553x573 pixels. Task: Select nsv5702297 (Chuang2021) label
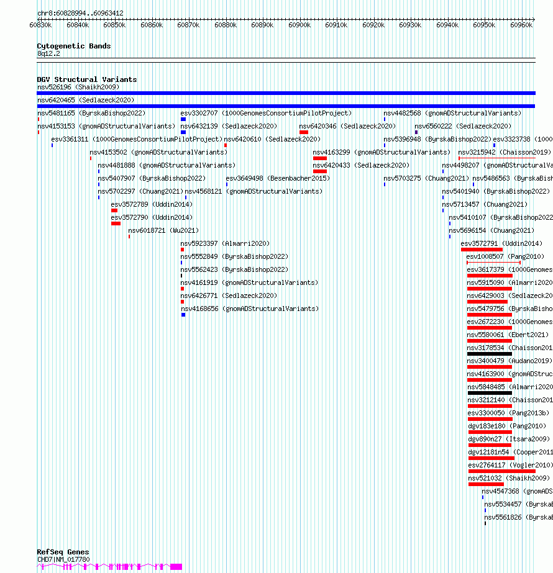click(x=140, y=191)
